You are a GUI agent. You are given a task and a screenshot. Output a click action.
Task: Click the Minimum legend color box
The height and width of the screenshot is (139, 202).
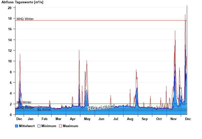[39, 126]
